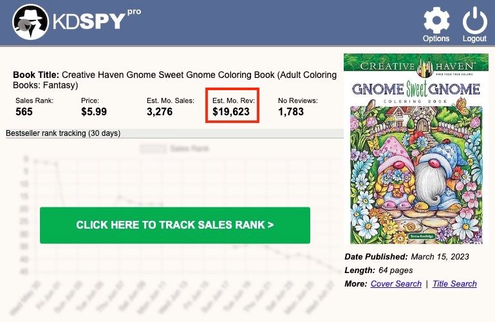Click the Est. Mo. Sales value 3,276
Screen dimensions: 495x322
[160, 112]
